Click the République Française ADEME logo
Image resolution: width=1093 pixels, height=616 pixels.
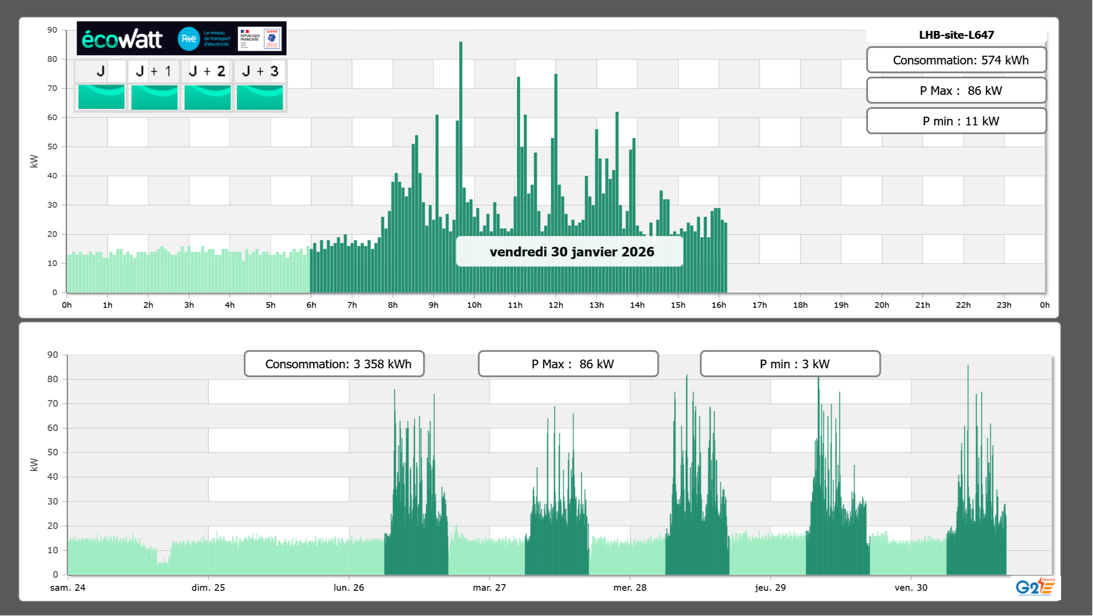(260, 39)
